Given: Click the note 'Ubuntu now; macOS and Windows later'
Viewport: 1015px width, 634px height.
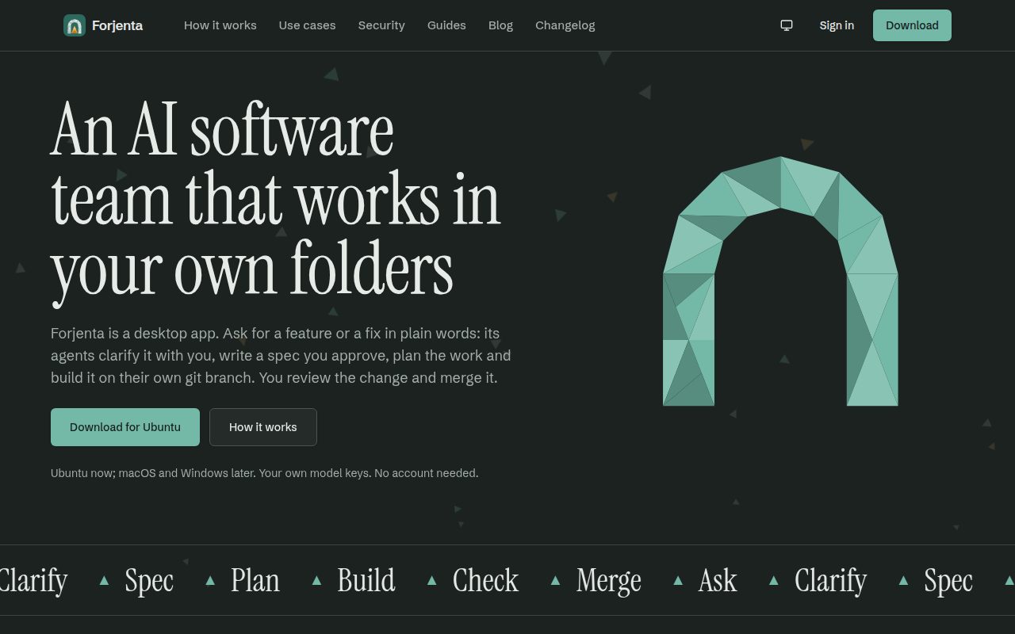Looking at the screenshot, I should point(153,473).
